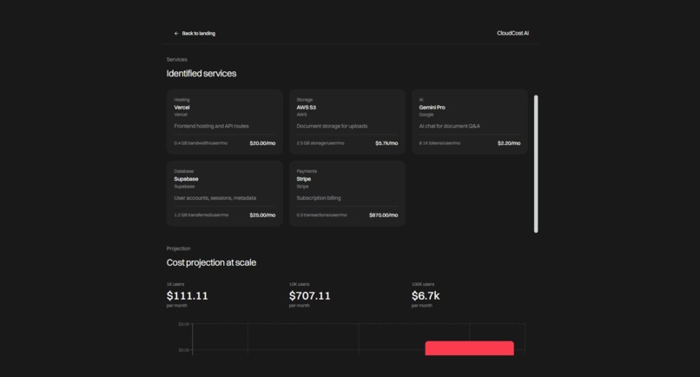
Task: Click '2.5 GB storage/user/mo' usage text
Action: 320,143
